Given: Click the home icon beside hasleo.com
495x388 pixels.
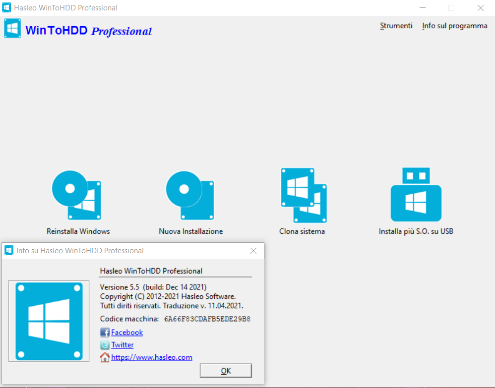Looking at the screenshot, I should (x=105, y=357).
